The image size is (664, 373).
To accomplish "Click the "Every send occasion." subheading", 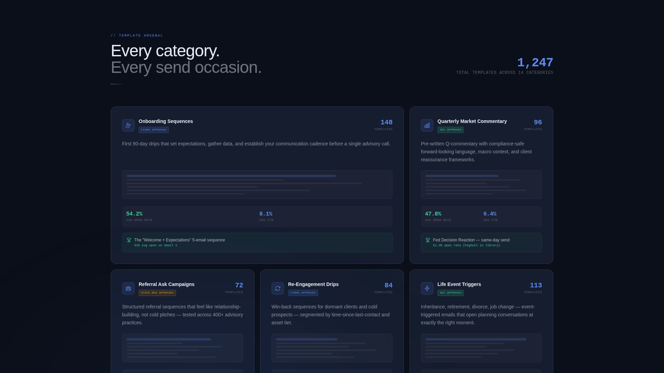I will coord(186,67).
